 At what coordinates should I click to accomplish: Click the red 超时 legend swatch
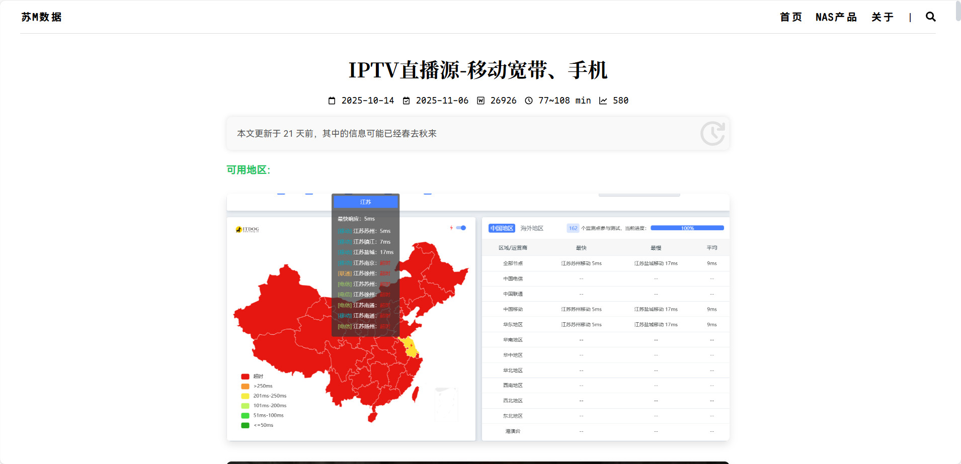coord(245,377)
